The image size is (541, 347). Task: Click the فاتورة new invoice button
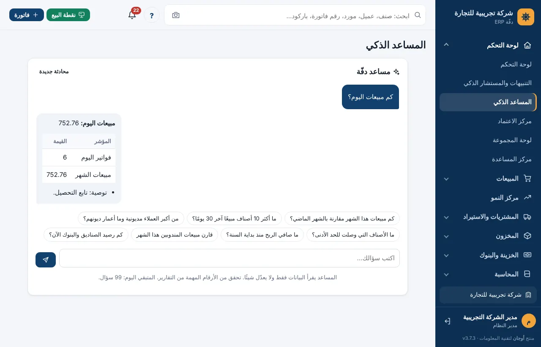[27, 15]
